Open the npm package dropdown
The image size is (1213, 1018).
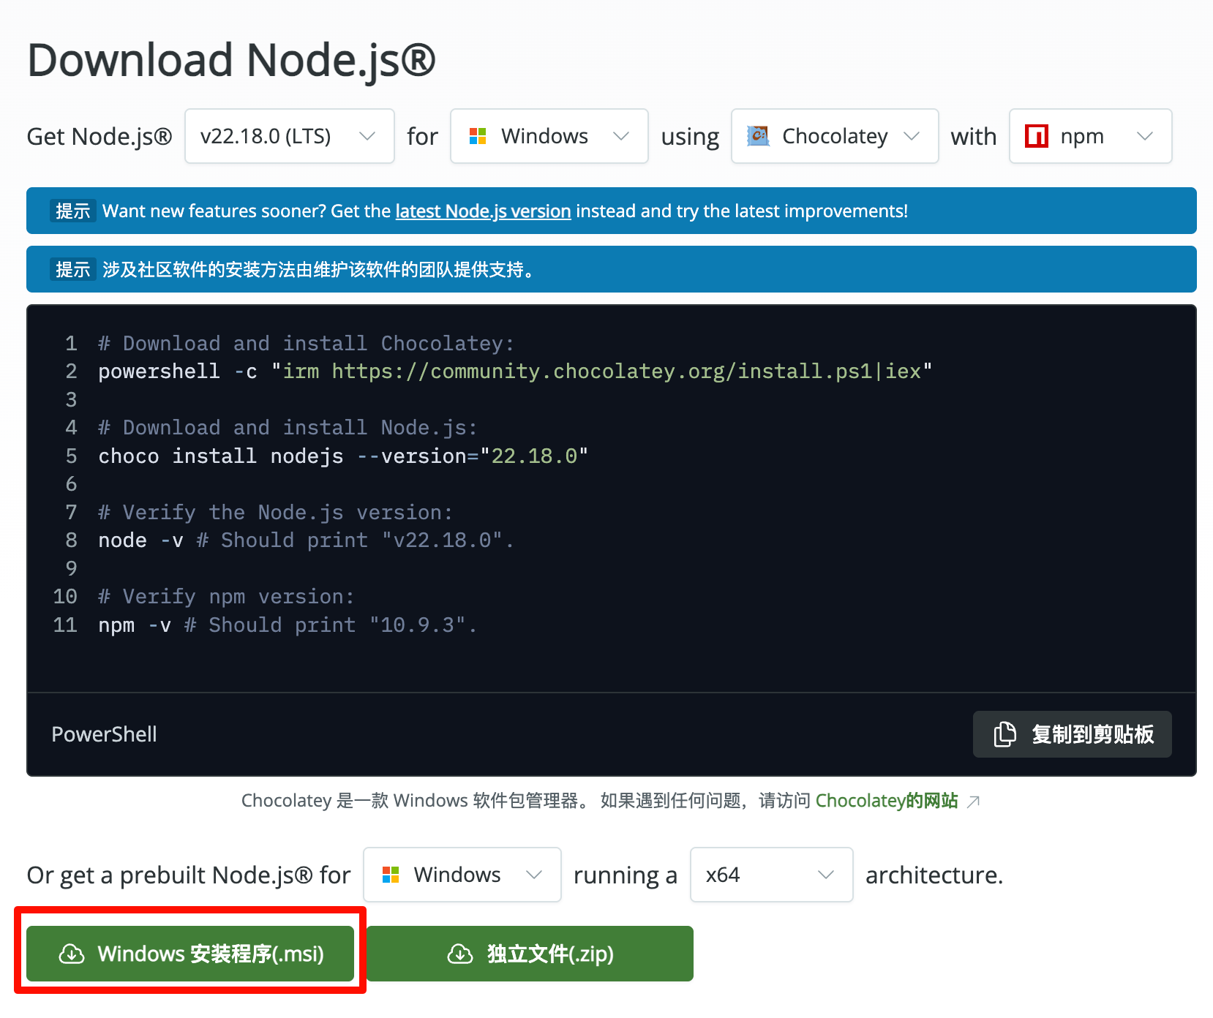(1091, 136)
